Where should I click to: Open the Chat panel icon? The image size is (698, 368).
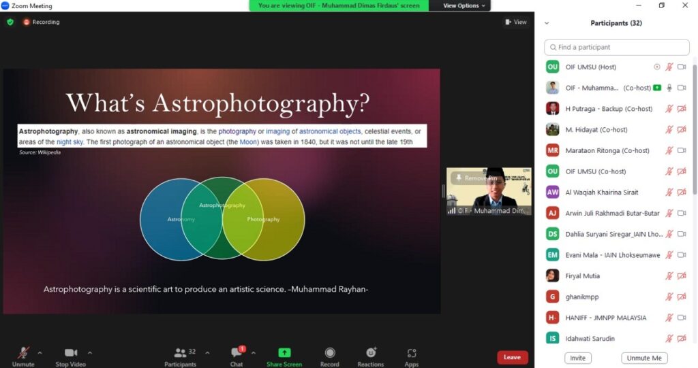click(236, 352)
